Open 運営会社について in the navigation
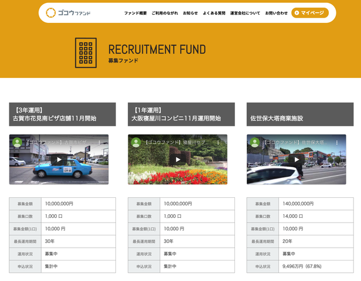 (245, 13)
